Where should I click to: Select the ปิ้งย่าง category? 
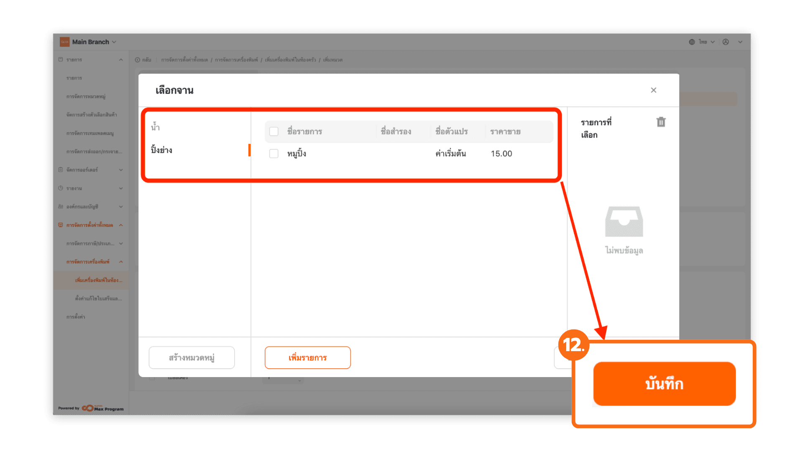coord(162,150)
